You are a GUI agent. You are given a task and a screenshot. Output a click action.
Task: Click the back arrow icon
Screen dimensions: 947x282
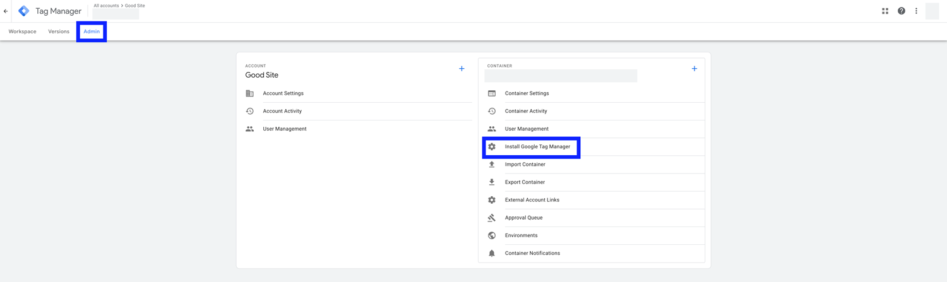click(x=6, y=11)
